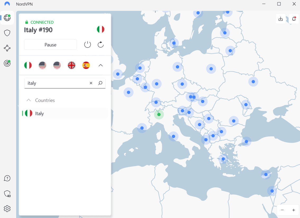Connect to the Spain recent flag
The width and height of the screenshot is (300, 218).
tap(86, 66)
